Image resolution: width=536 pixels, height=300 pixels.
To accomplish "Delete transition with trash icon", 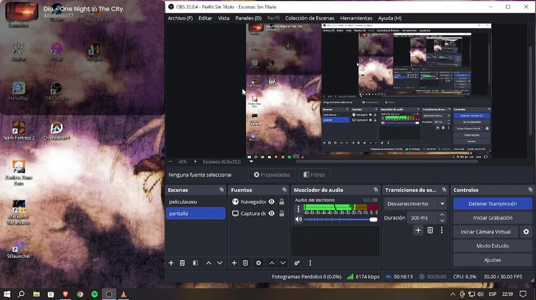I will pos(430,230).
